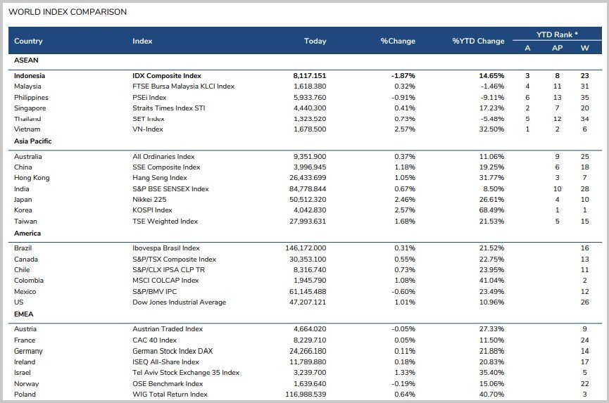Click the YTD Rank header
609x403 pixels.
pos(555,34)
